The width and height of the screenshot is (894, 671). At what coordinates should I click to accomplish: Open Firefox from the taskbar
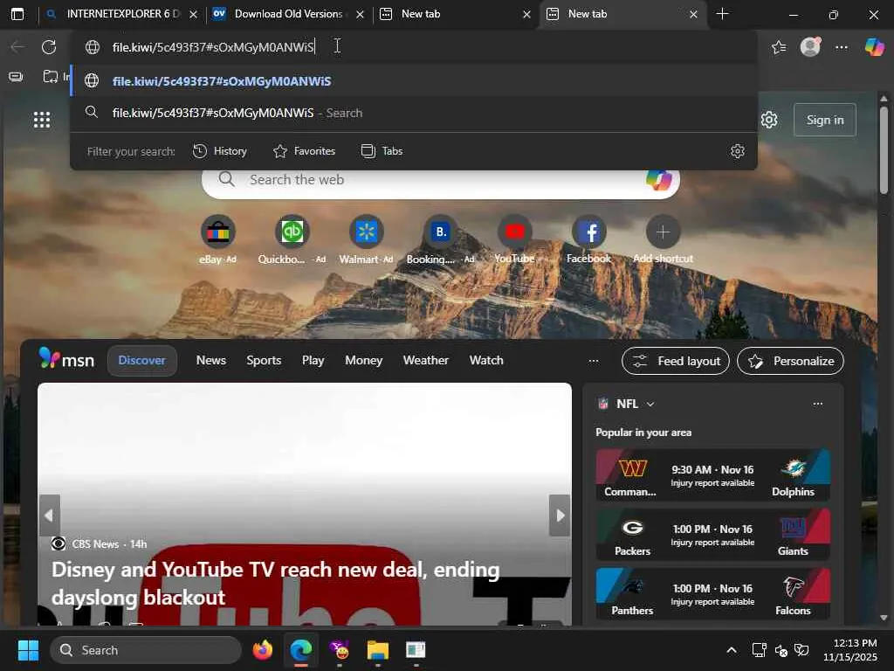click(263, 650)
